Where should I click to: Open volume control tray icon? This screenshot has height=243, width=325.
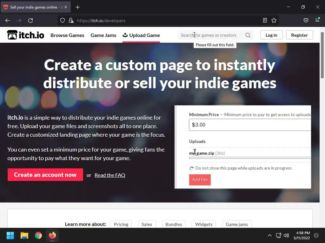click(286, 235)
